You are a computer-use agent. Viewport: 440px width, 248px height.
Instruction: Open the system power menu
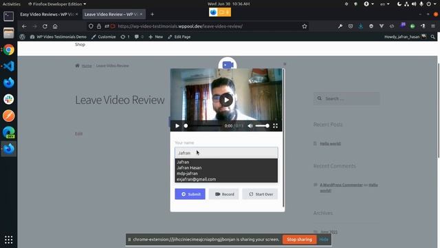pyautogui.click(x=430, y=4)
